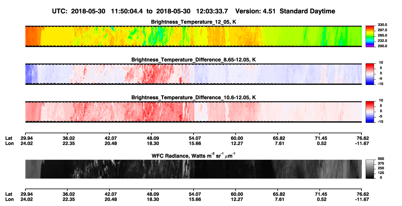Click the Brightness Temperature 12.05 image strip
Screen dimensions: 402x206
coord(193,36)
